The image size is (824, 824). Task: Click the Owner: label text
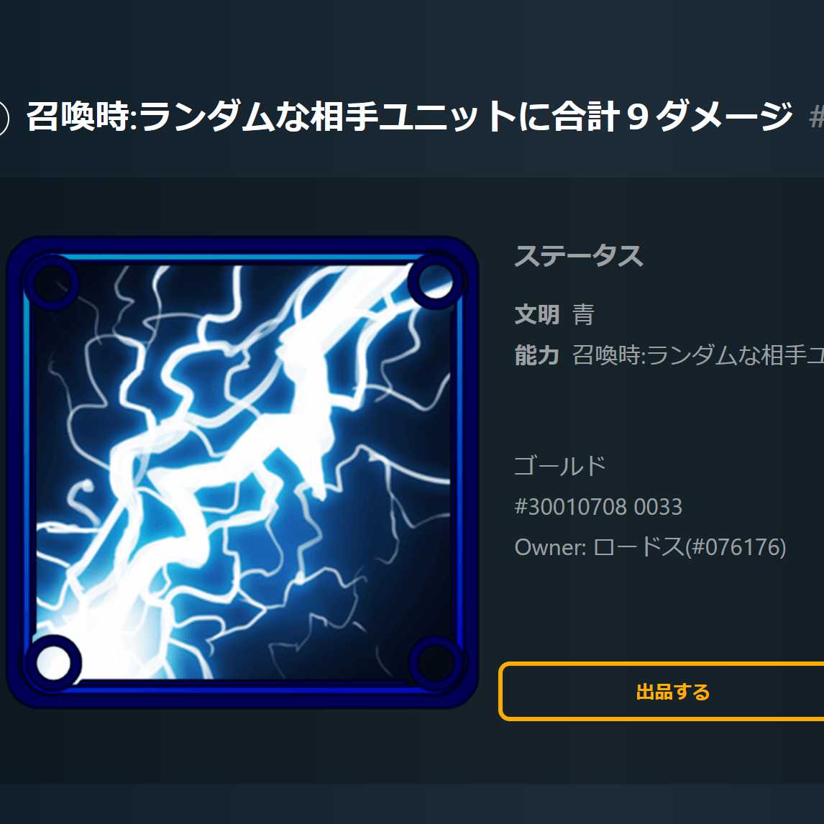[x=550, y=547]
